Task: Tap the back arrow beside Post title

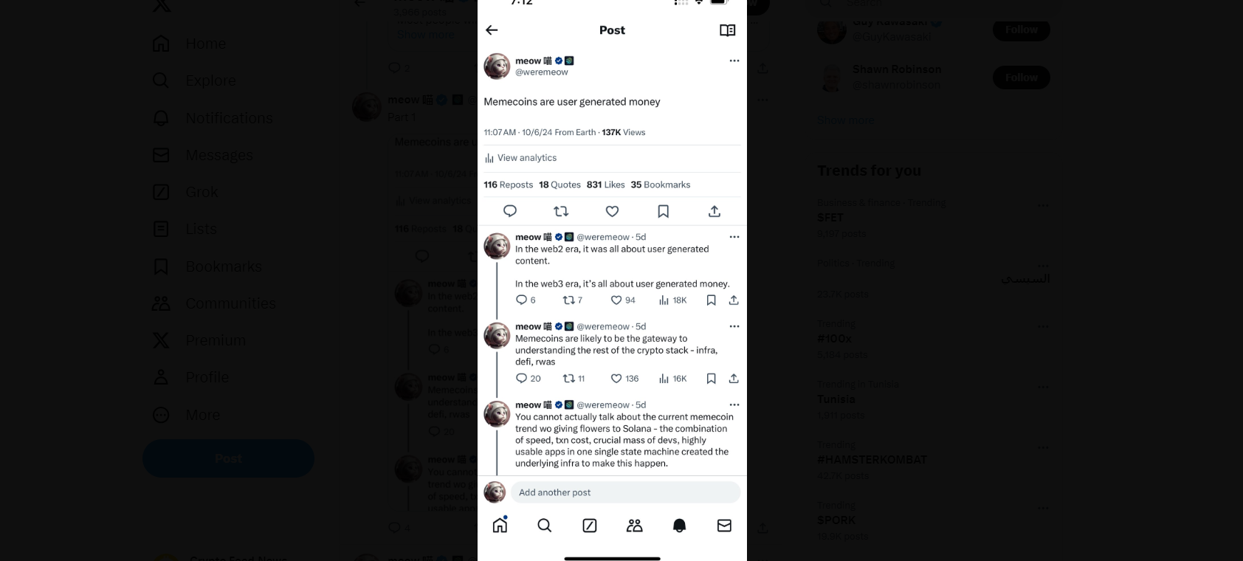Action: coord(492,30)
